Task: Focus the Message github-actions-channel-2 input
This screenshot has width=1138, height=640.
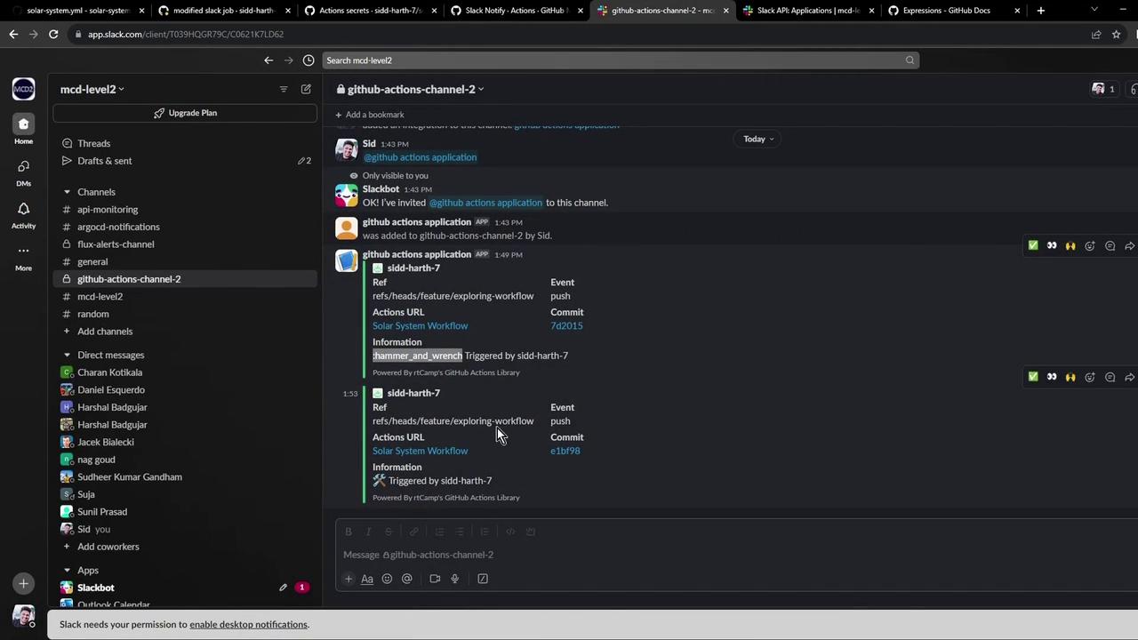Action: 738,555
